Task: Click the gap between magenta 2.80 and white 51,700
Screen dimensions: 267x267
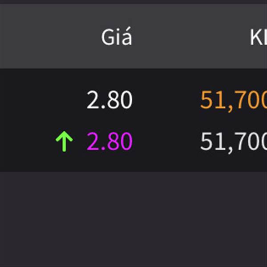Action: [x=166, y=141]
